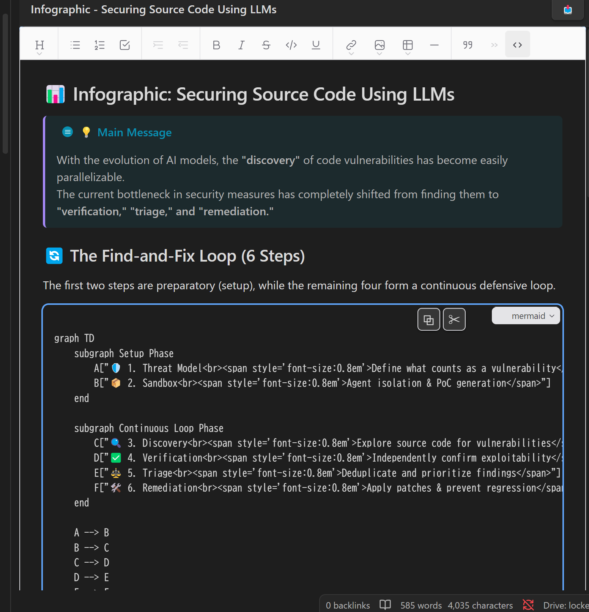Click the line subgraph Setup Phase

tap(124, 353)
